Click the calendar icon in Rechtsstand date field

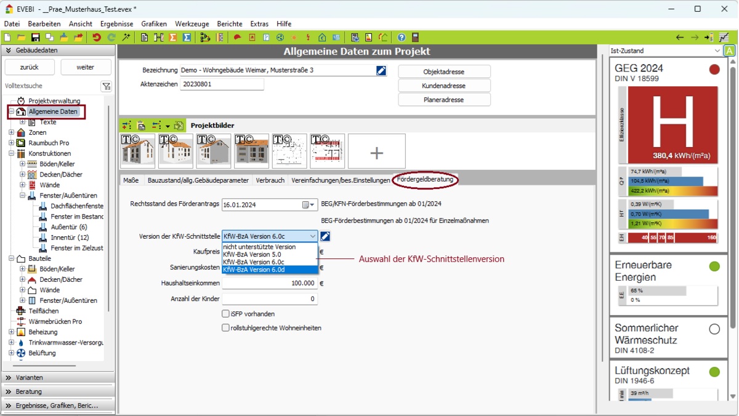pos(305,205)
